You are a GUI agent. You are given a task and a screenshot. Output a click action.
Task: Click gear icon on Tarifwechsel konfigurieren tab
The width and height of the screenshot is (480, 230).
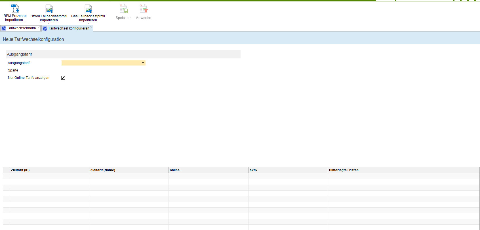click(45, 29)
